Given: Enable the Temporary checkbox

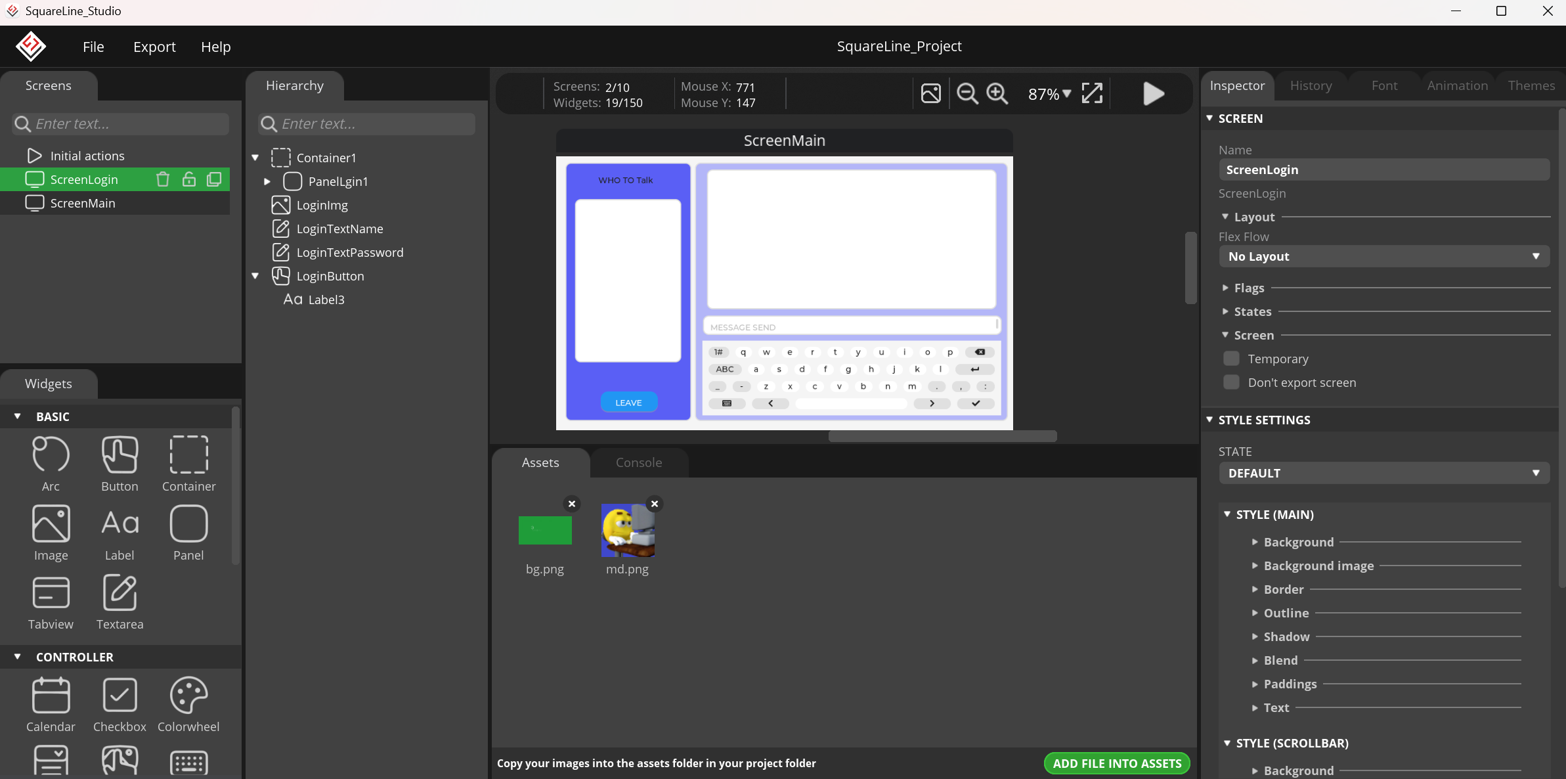Looking at the screenshot, I should tap(1231, 359).
